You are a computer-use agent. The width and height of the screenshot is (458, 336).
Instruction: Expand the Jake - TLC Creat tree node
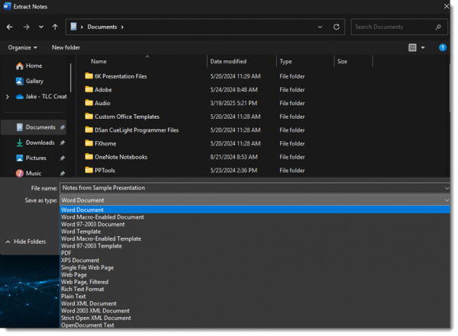tap(8, 97)
